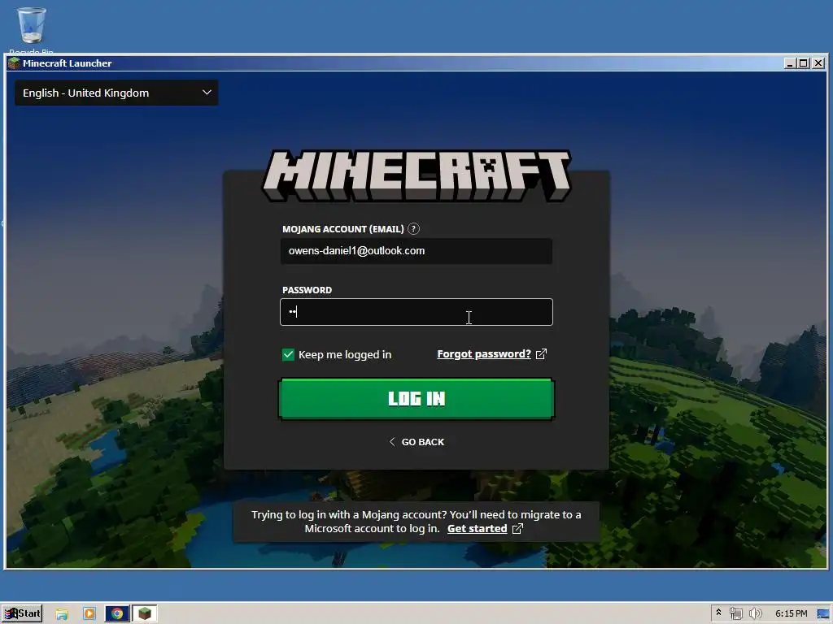Click the network tray icon
Screen dimensions: 833x624
pyautogui.click(x=735, y=614)
